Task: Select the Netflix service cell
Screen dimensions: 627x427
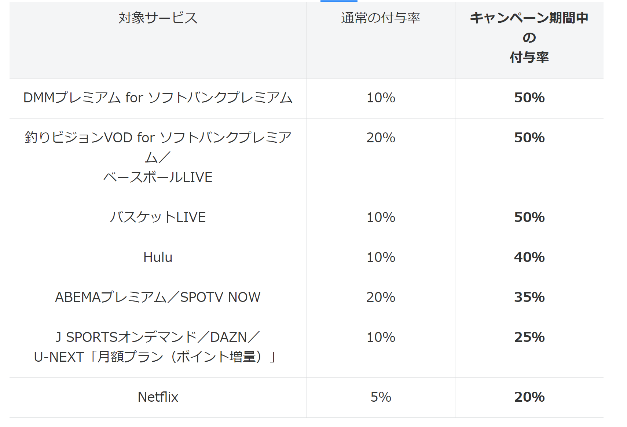Action: [158, 397]
